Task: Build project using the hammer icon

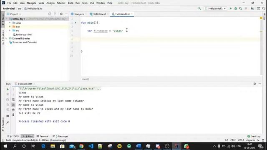Action: 199,8
